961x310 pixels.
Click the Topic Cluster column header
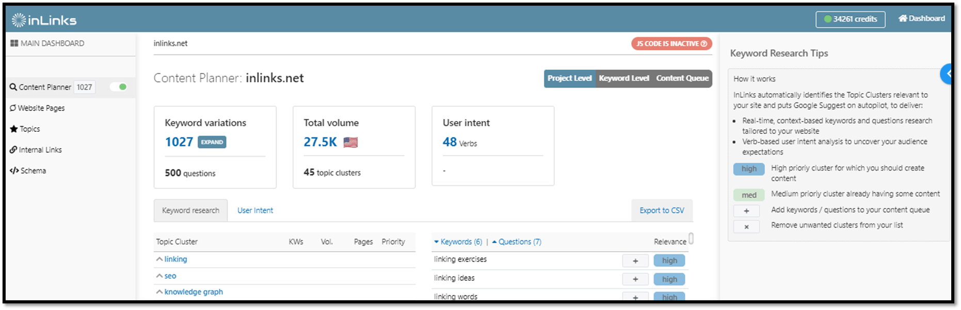tap(177, 242)
